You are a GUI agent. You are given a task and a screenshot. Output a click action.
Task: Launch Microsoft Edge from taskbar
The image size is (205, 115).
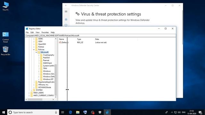pyautogui.click(x=70, y=112)
